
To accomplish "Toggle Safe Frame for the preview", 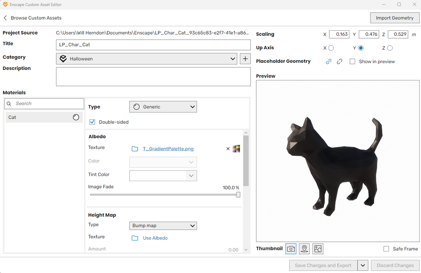I will pyautogui.click(x=386, y=249).
